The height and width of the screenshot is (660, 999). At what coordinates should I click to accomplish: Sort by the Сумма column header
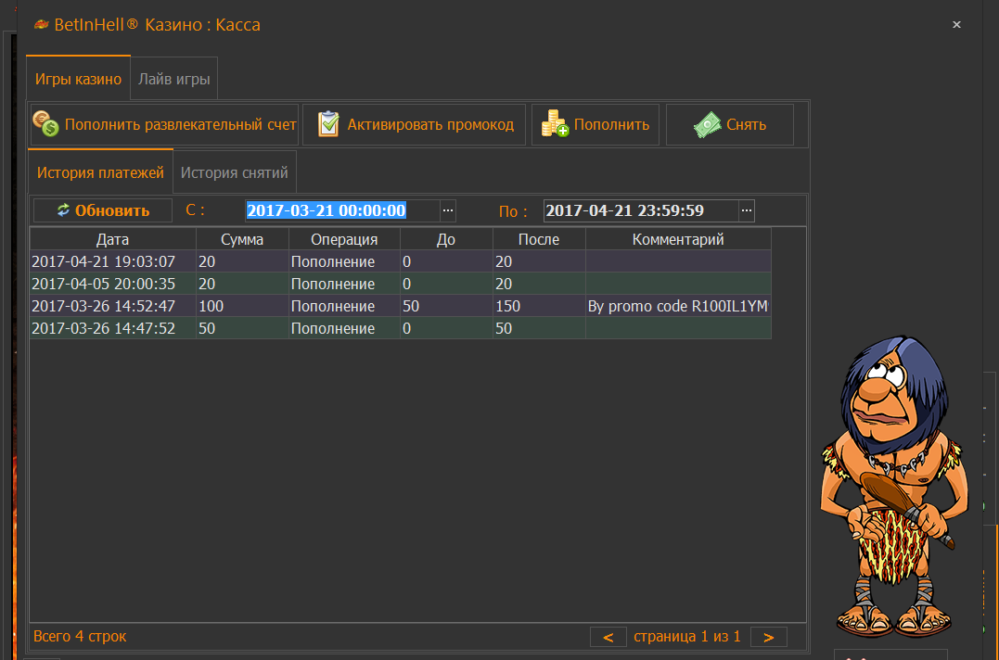241,239
